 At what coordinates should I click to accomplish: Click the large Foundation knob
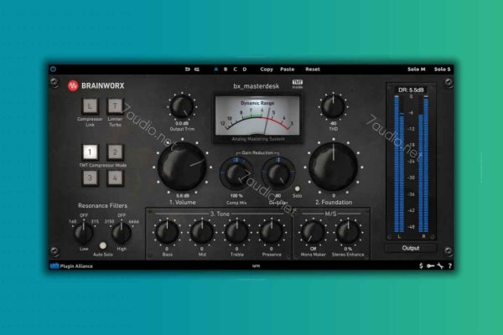[334, 167]
